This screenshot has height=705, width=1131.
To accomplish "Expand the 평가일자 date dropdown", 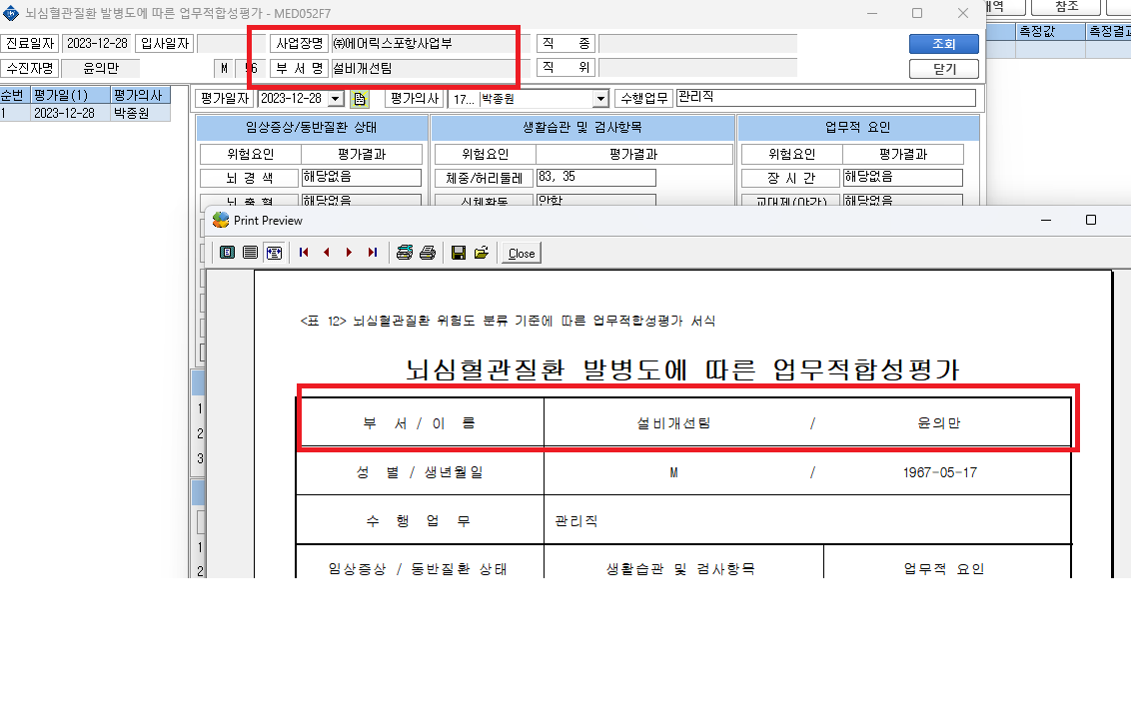I will pos(336,99).
